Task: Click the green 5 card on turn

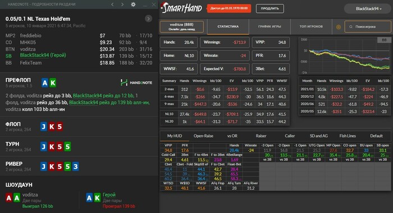Action: [x=67, y=147]
